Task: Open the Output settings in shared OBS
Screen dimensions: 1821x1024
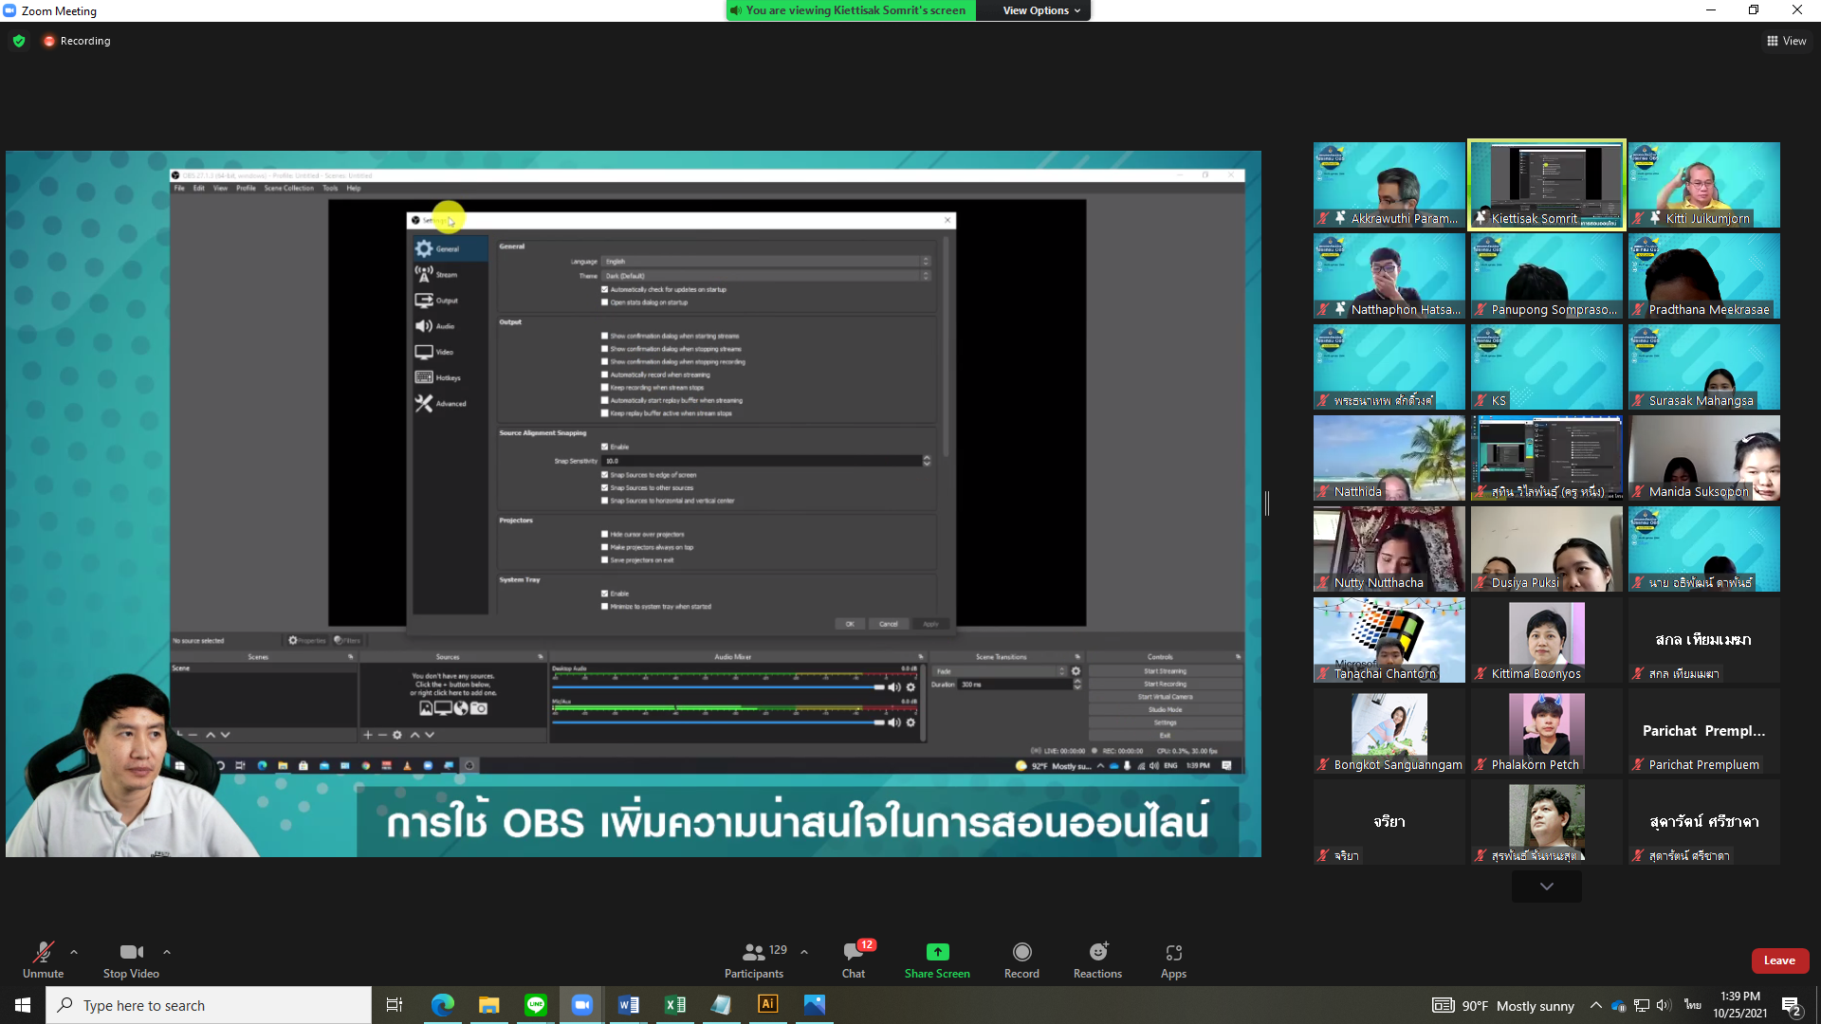Action: 450,301
